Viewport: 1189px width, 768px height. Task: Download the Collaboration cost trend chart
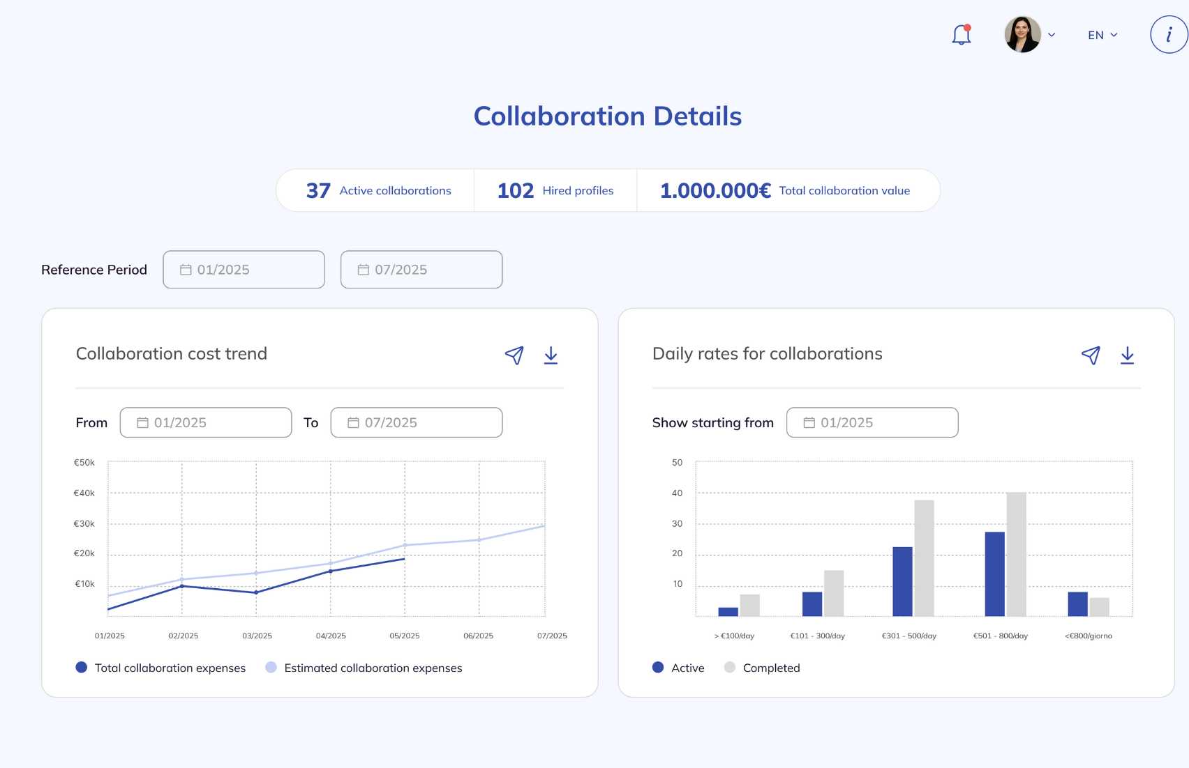pos(551,355)
